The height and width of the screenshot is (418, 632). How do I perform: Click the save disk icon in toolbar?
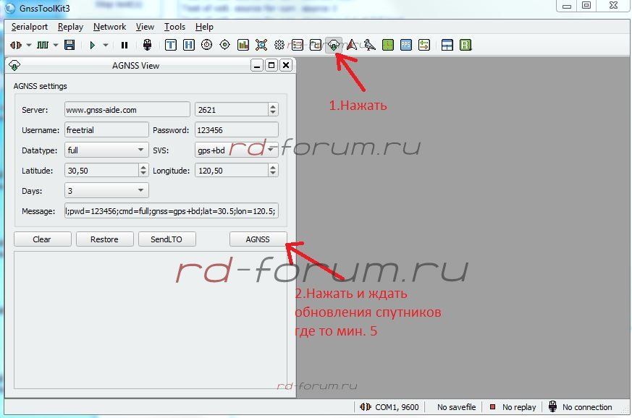click(x=69, y=45)
